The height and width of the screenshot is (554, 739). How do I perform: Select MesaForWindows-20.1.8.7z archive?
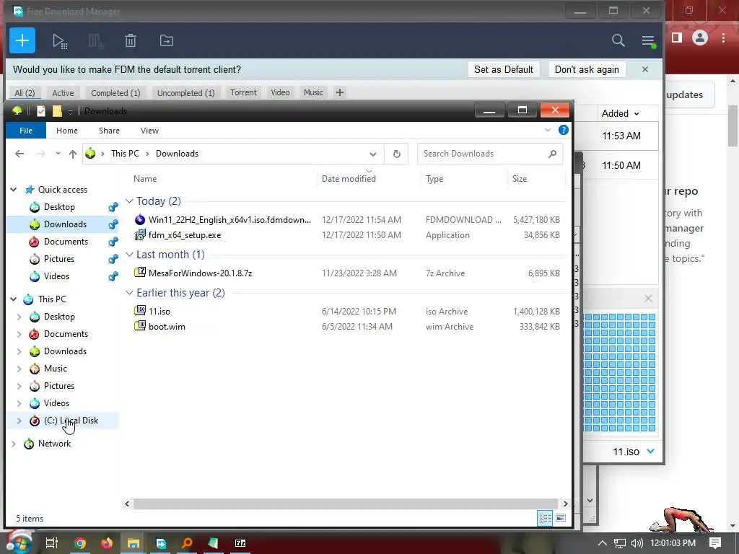200,273
